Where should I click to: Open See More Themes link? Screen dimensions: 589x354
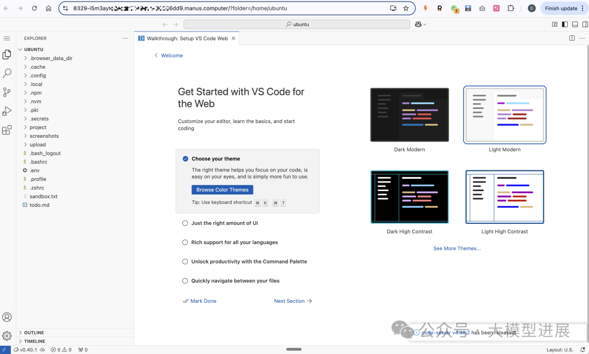coord(457,249)
